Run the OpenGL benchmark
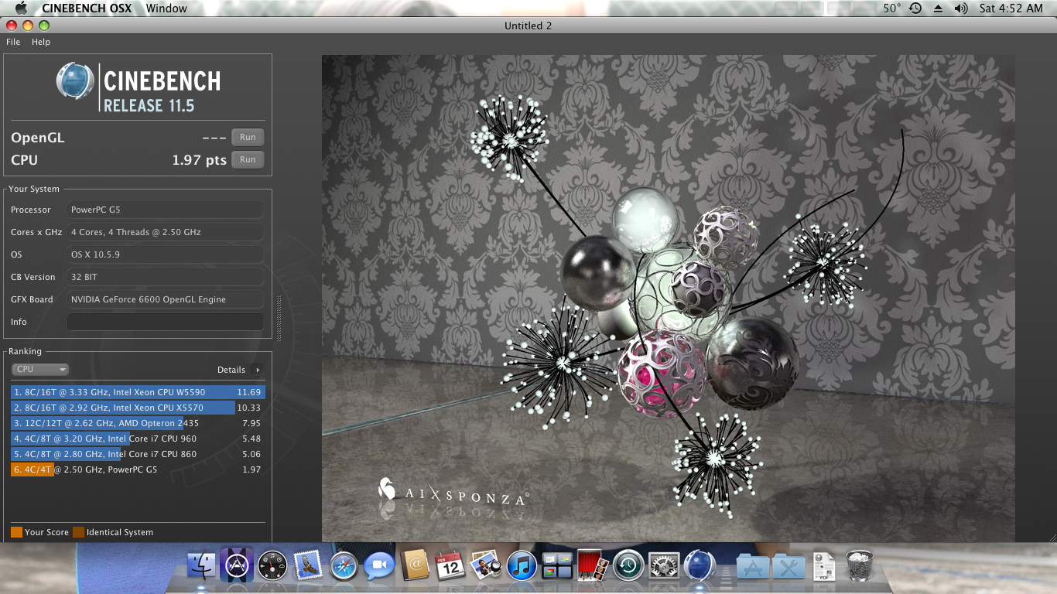 pos(248,138)
